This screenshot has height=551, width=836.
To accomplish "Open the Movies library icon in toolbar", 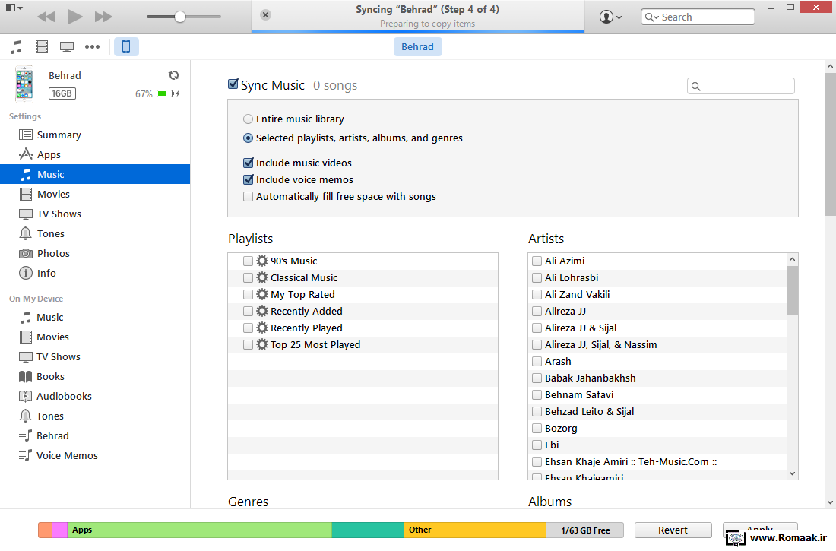I will (42, 47).
